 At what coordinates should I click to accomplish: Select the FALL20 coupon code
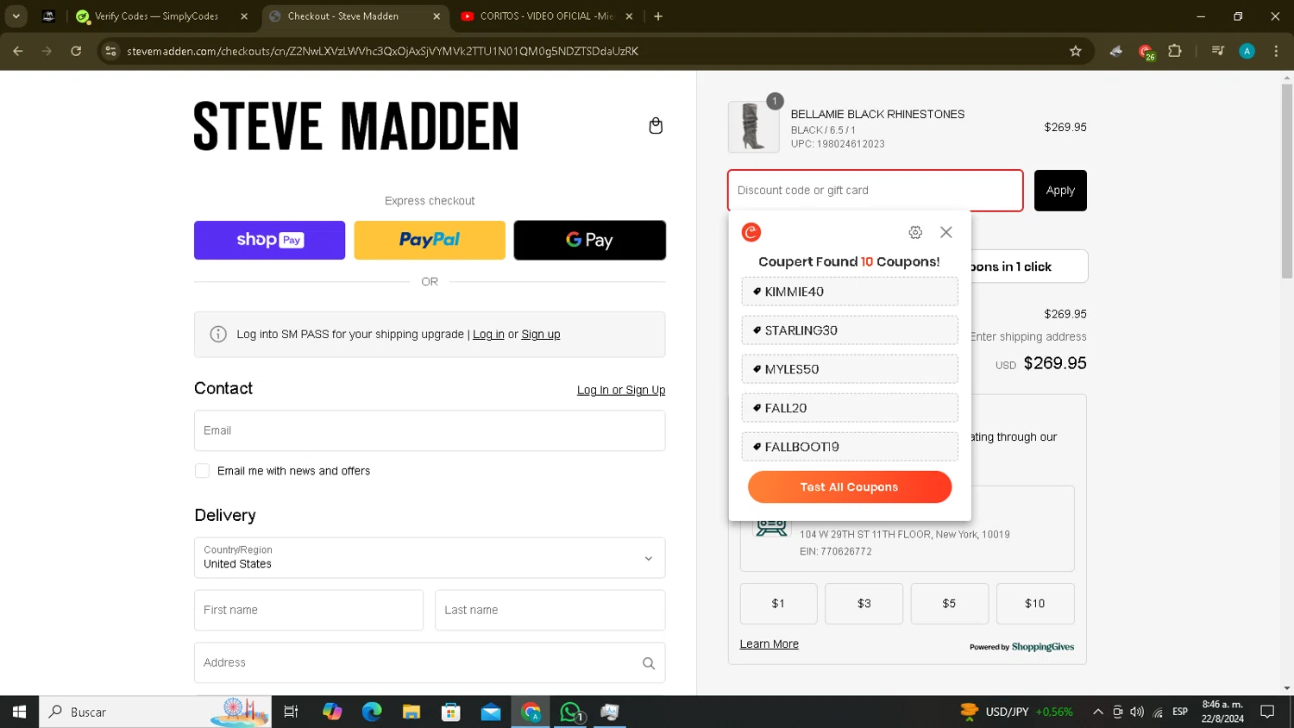point(850,408)
